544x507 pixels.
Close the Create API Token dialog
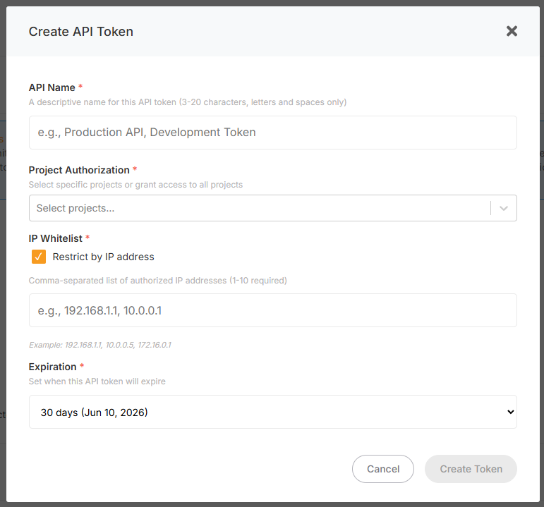tap(512, 31)
